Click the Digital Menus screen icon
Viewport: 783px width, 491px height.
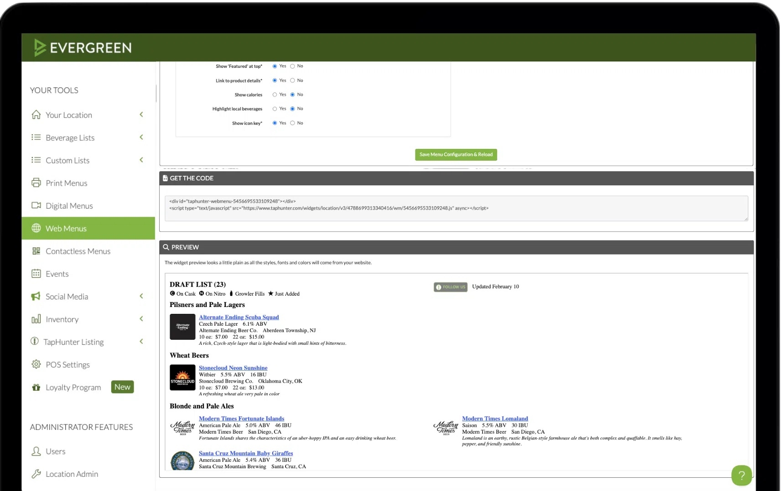[36, 205]
